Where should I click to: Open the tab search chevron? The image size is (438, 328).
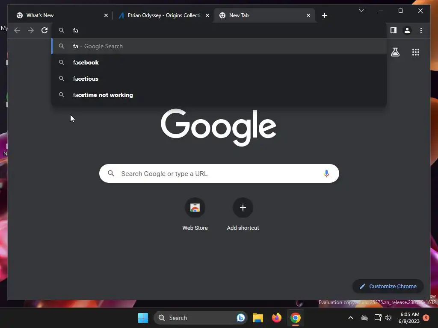click(361, 11)
